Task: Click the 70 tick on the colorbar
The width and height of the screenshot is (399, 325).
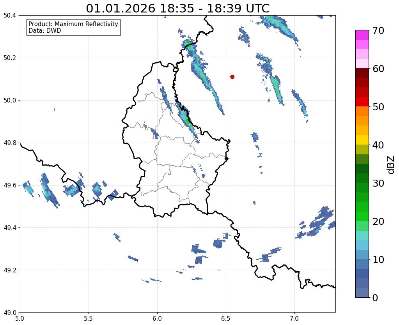Action: (378, 30)
